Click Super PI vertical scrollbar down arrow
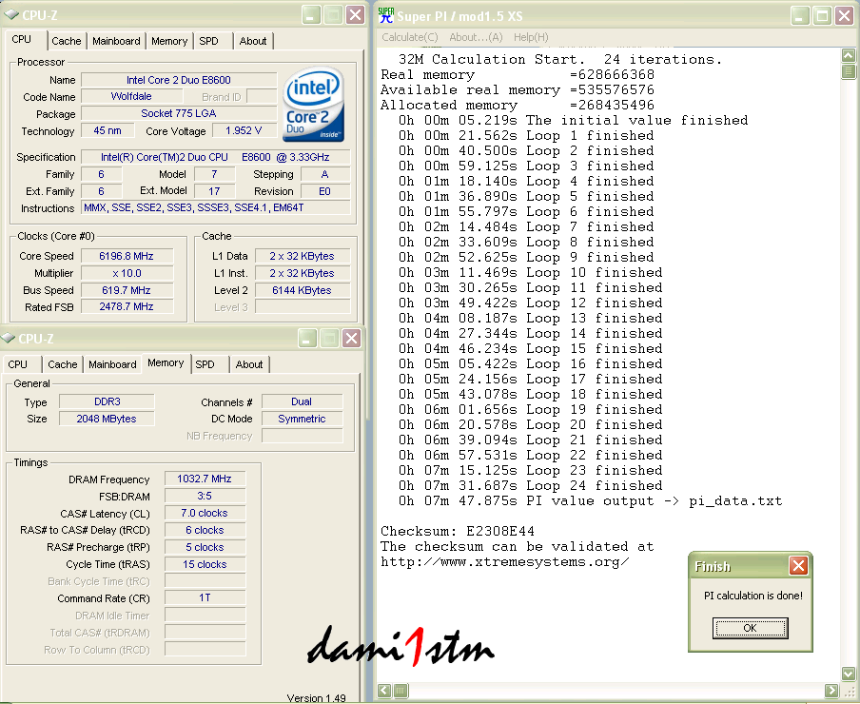This screenshot has height=704, width=860. tap(848, 673)
